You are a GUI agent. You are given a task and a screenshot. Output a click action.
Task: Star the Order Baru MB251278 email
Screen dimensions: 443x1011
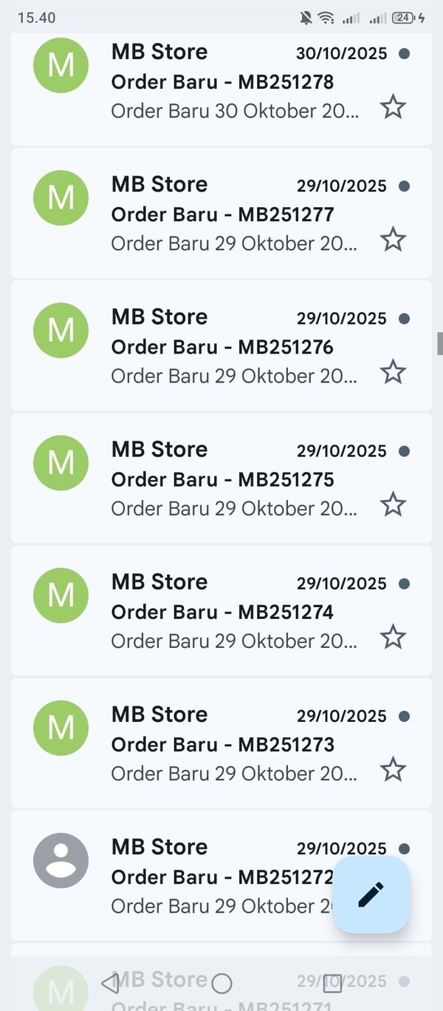pos(393,108)
